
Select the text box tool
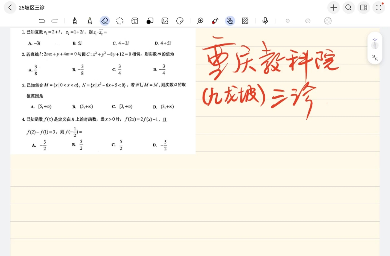coord(135,21)
